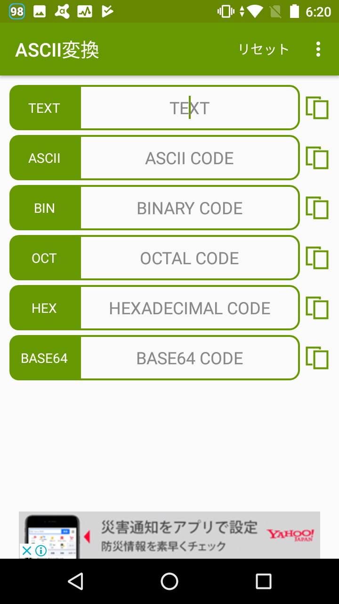Viewport: 339px width, 604px height.
Task: Focus the TEXT input field
Action: 190,108
